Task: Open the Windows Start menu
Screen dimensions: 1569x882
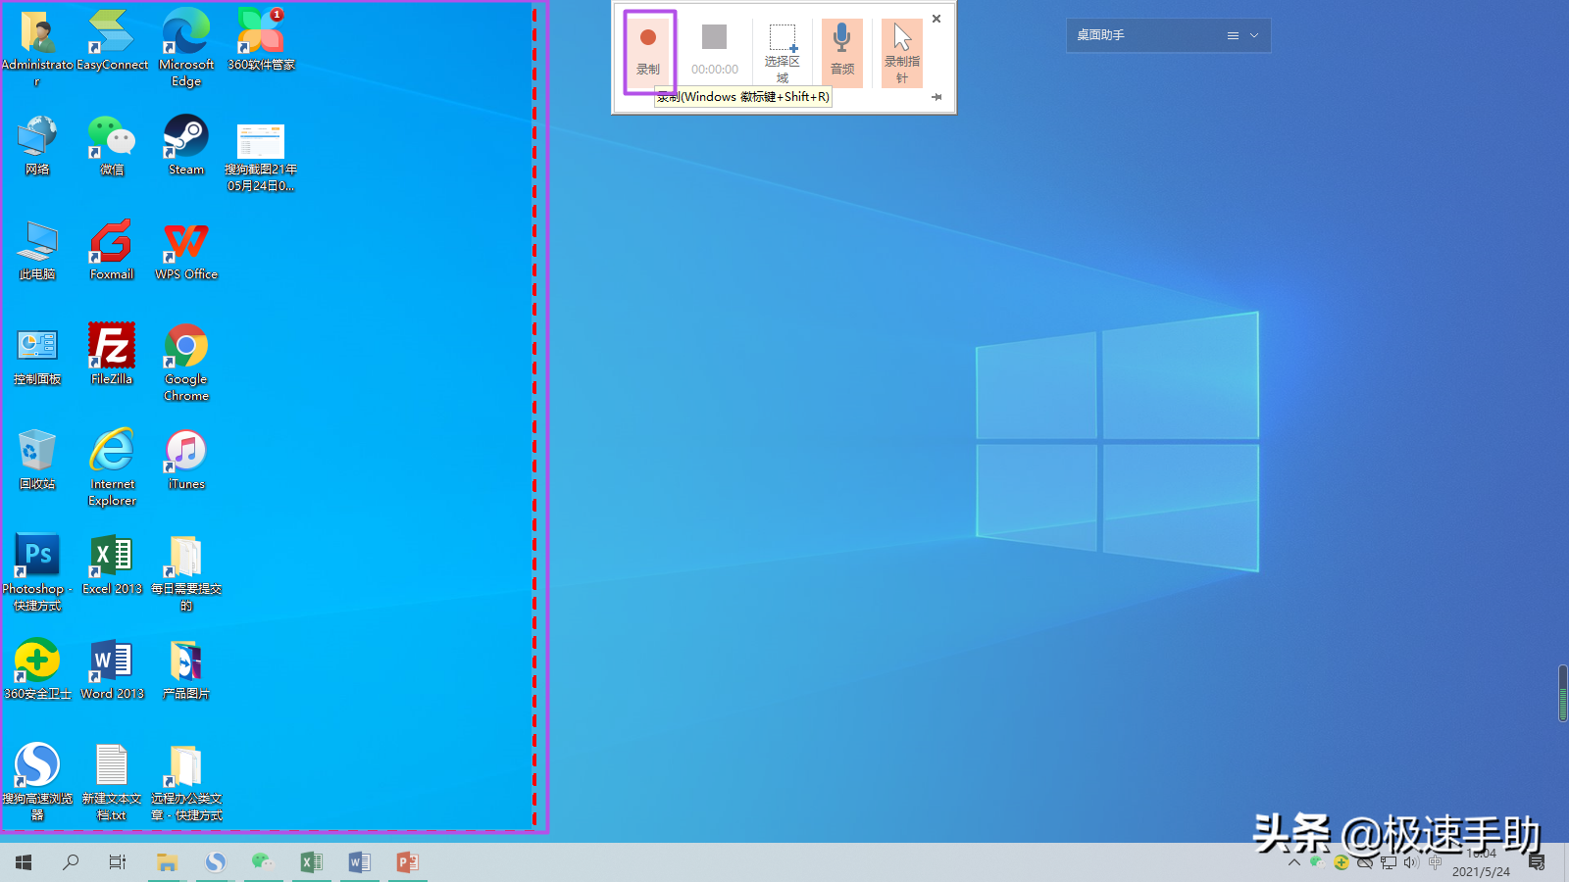Action: 24,862
